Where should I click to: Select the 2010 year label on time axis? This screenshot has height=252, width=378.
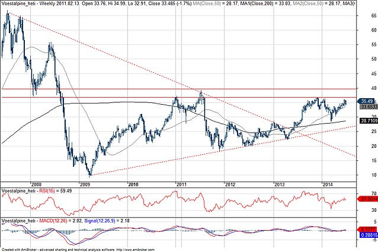pos(133,185)
